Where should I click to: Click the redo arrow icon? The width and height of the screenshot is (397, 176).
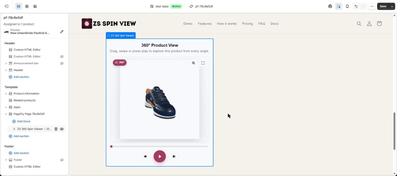pyautogui.click(x=364, y=6)
